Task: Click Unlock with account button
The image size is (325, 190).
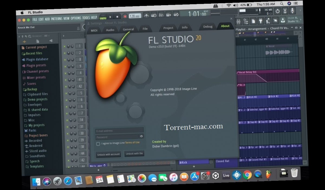Action: click(108, 154)
